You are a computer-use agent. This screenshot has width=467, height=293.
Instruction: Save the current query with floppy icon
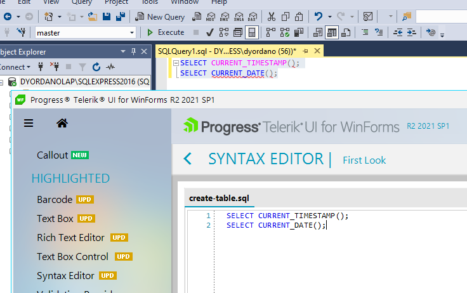pos(107,16)
